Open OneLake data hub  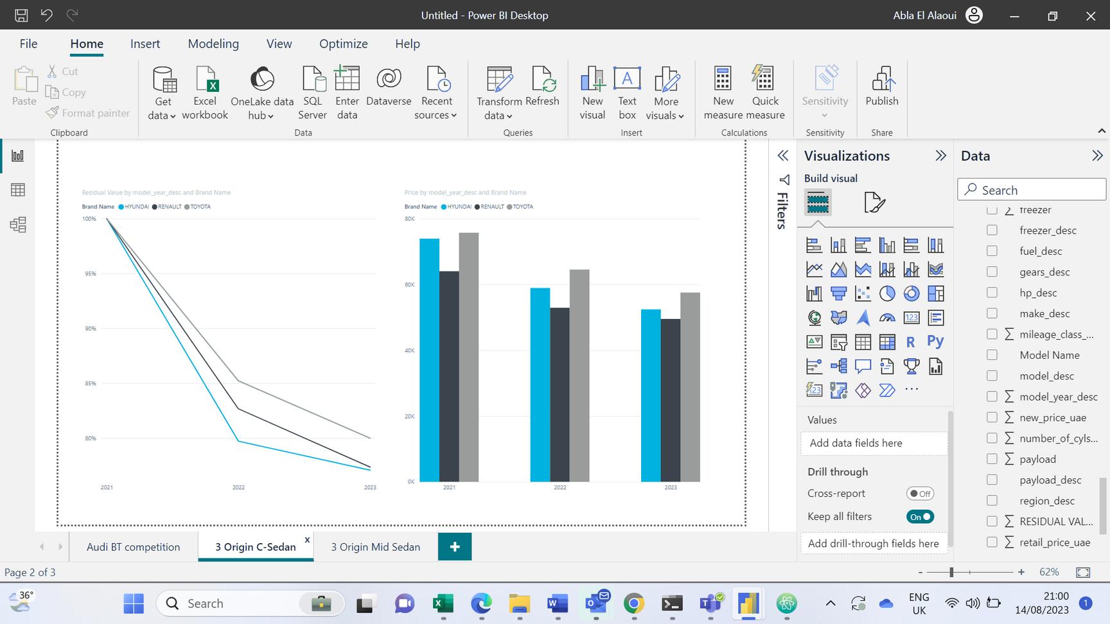pos(262,94)
